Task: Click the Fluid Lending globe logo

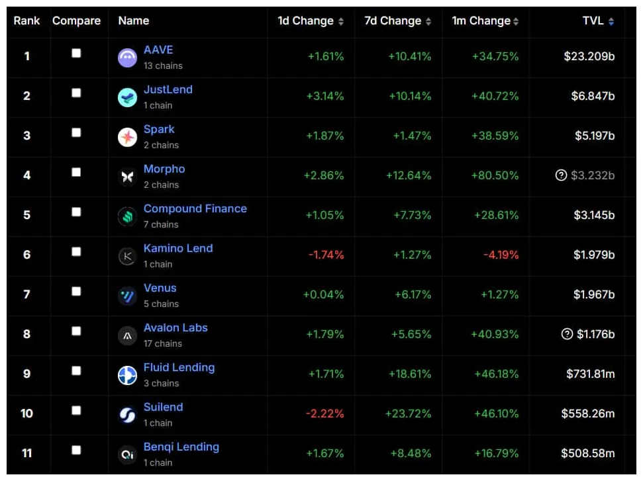Action: pos(126,374)
